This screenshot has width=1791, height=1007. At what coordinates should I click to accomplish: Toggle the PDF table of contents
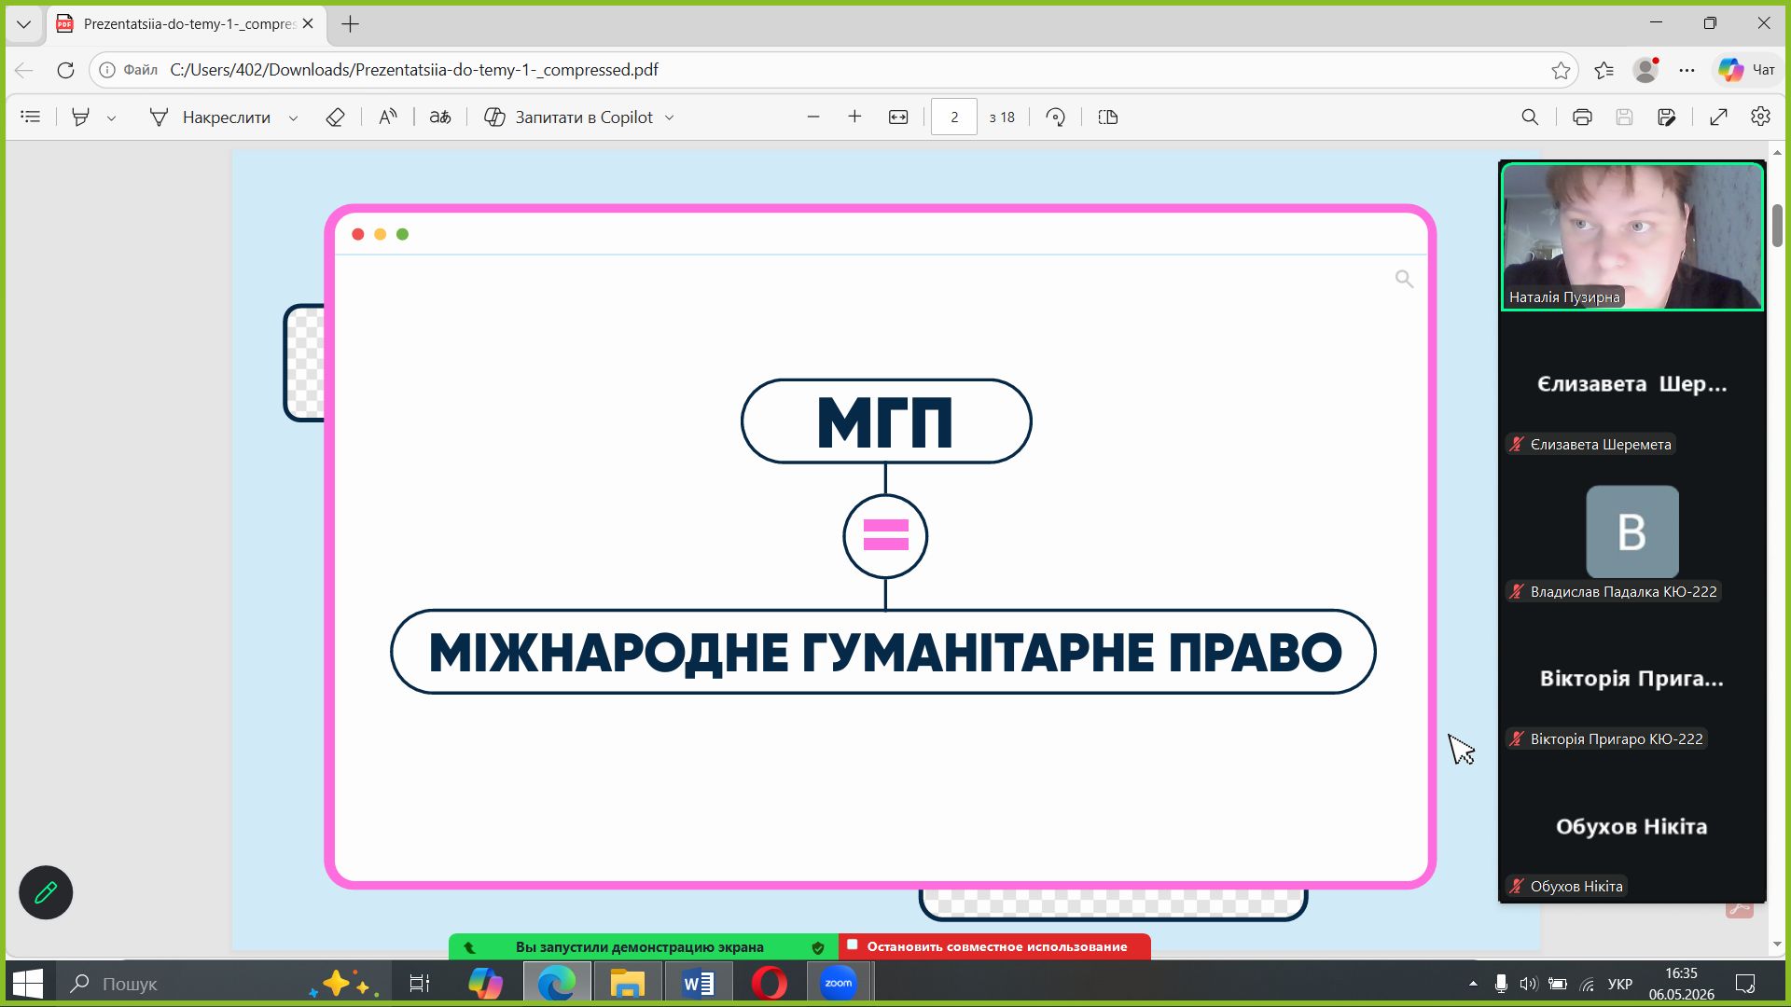31,117
